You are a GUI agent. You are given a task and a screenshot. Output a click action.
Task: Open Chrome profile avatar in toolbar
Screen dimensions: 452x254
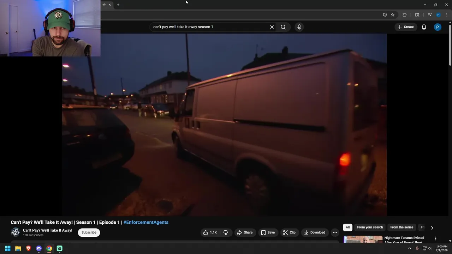click(x=438, y=15)
